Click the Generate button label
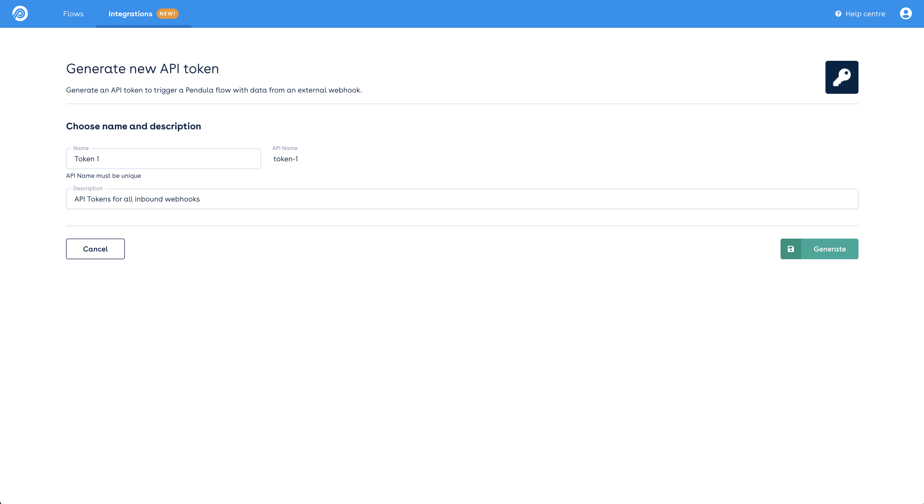This screenshot has width=924, height=504. (x=829, y=249)
